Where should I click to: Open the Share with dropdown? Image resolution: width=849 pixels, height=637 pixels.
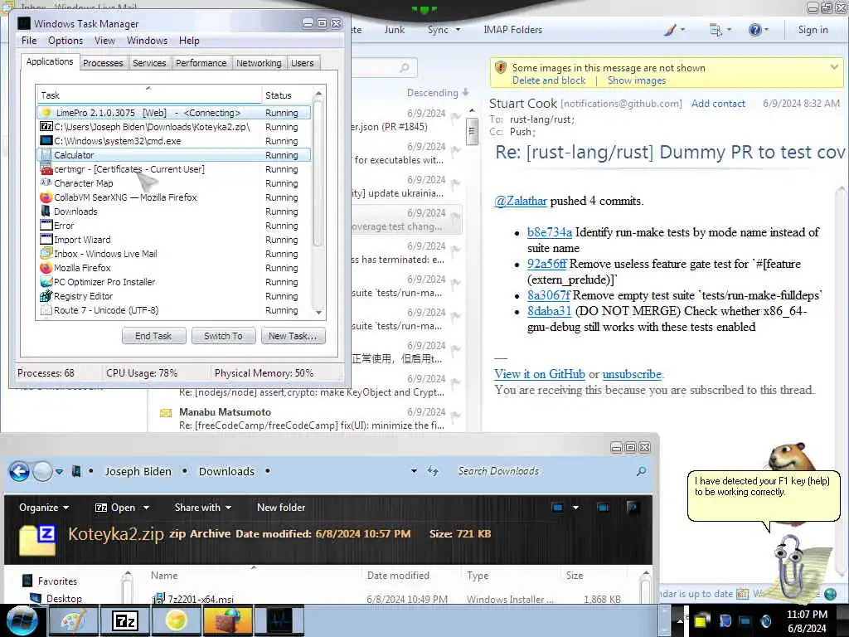(x=202, y=508)
